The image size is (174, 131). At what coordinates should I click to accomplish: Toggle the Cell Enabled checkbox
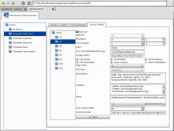click(111, 59)
